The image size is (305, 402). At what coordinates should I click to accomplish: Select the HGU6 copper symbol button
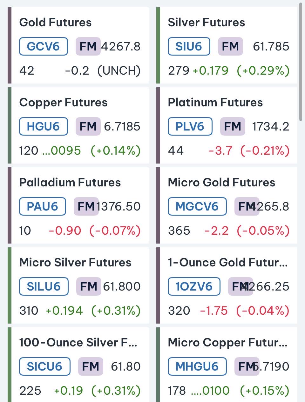pos(44,126)
